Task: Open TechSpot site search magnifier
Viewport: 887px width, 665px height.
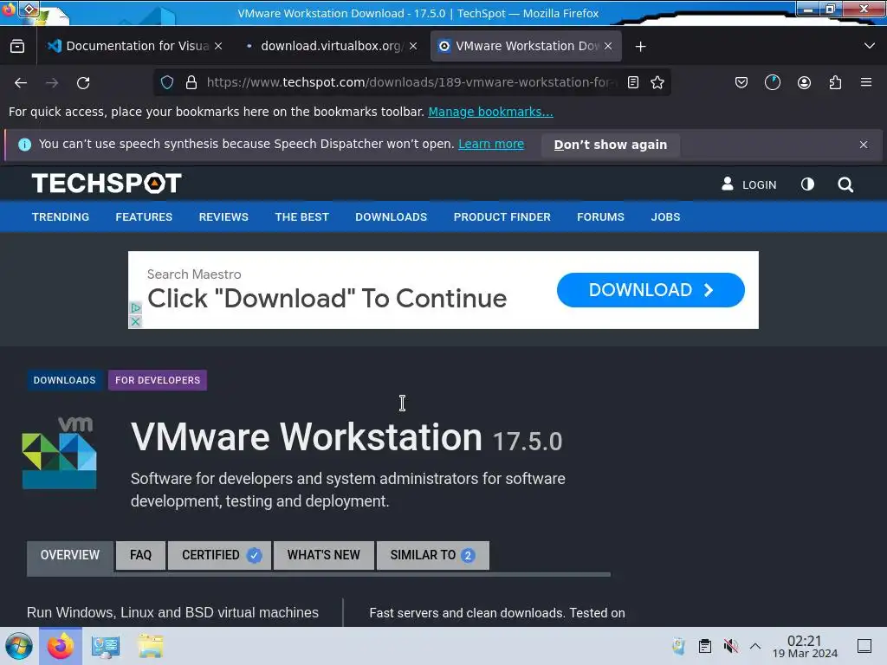Action: point(845,185)
